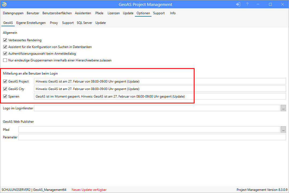
Task: Open the Datengruppen menu
Action: (x=13, y=13)
